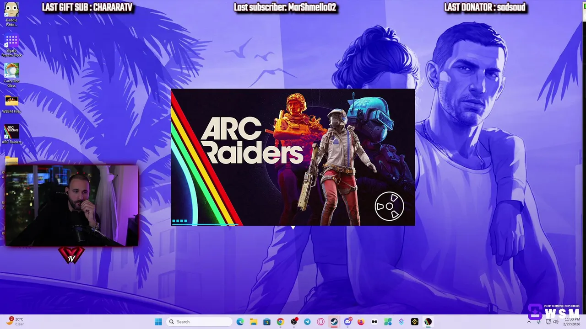This screenshot has width=586, height=329.
Task: Open Firefox from the taskbar
Action: pyautogui.click(x=361, y=322)
